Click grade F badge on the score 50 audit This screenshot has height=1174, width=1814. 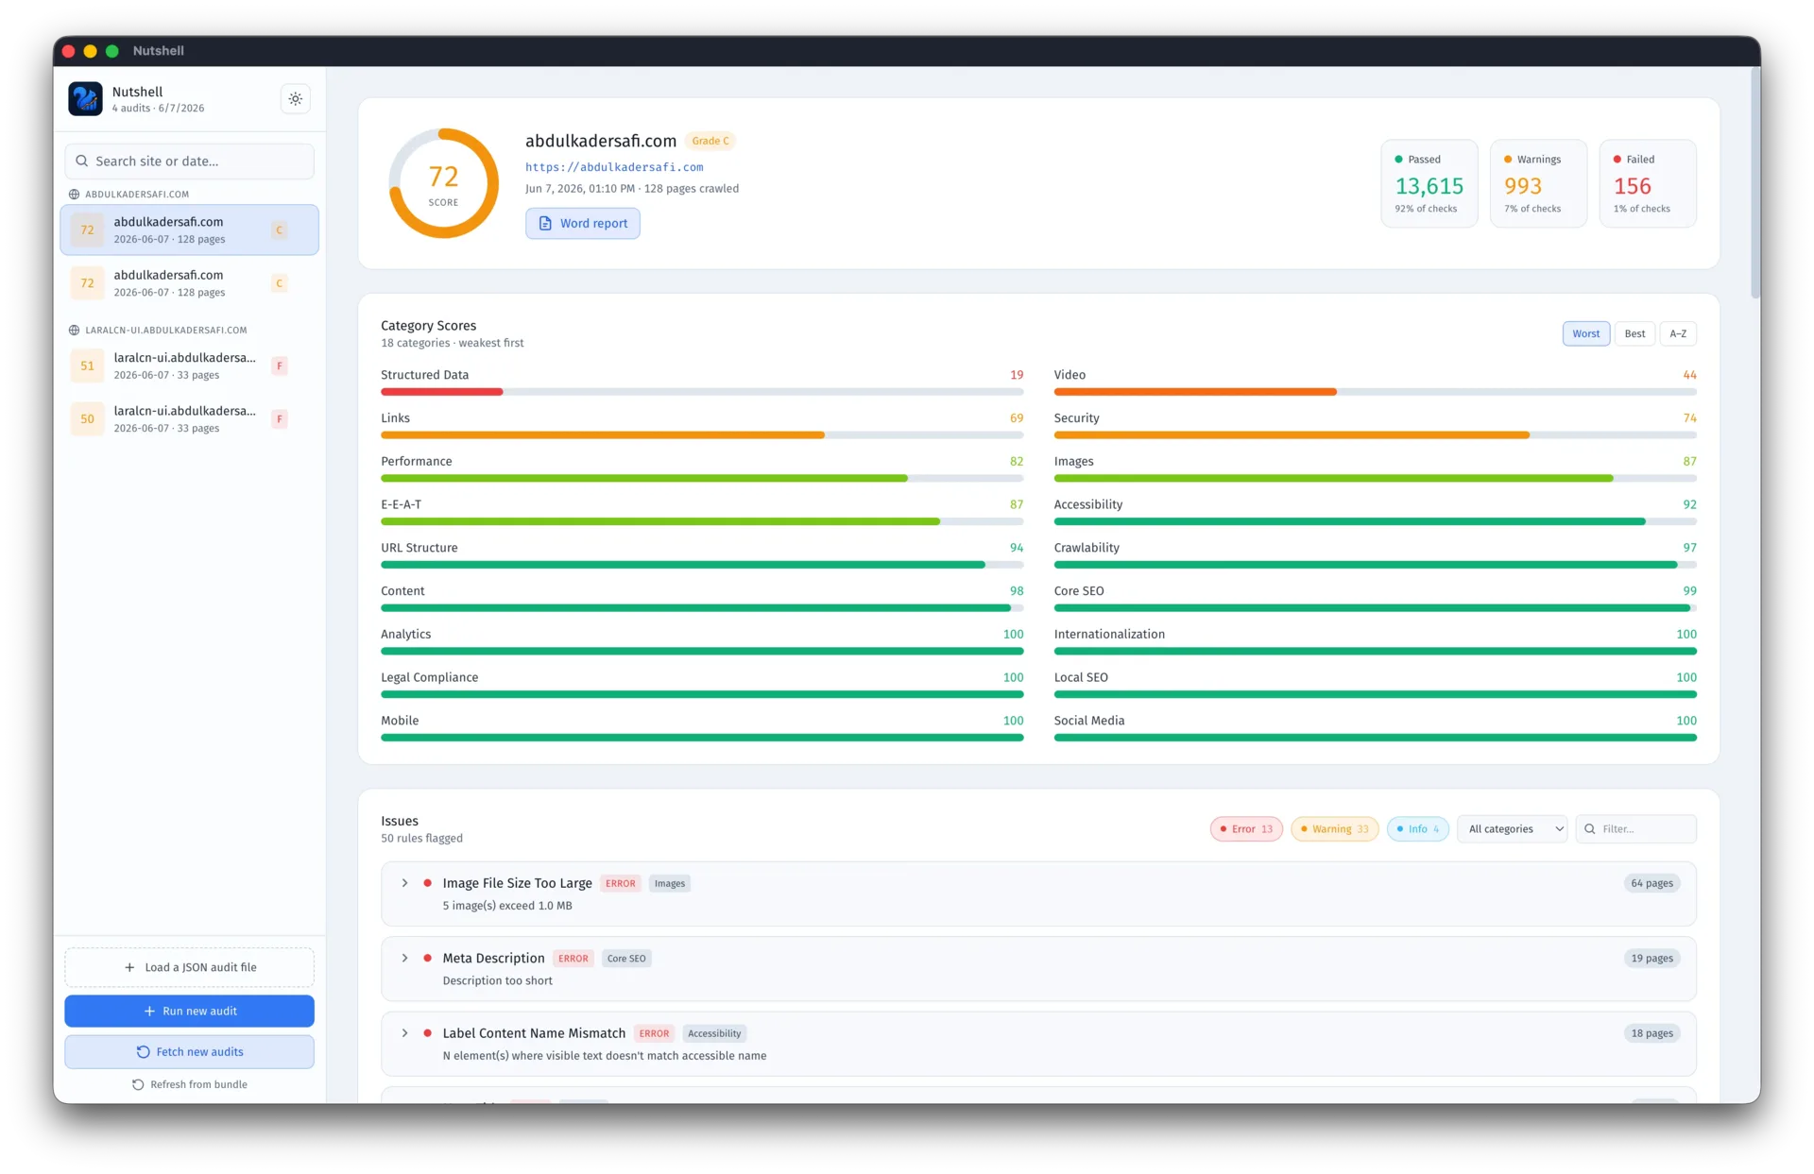click(x=280, y=418)
